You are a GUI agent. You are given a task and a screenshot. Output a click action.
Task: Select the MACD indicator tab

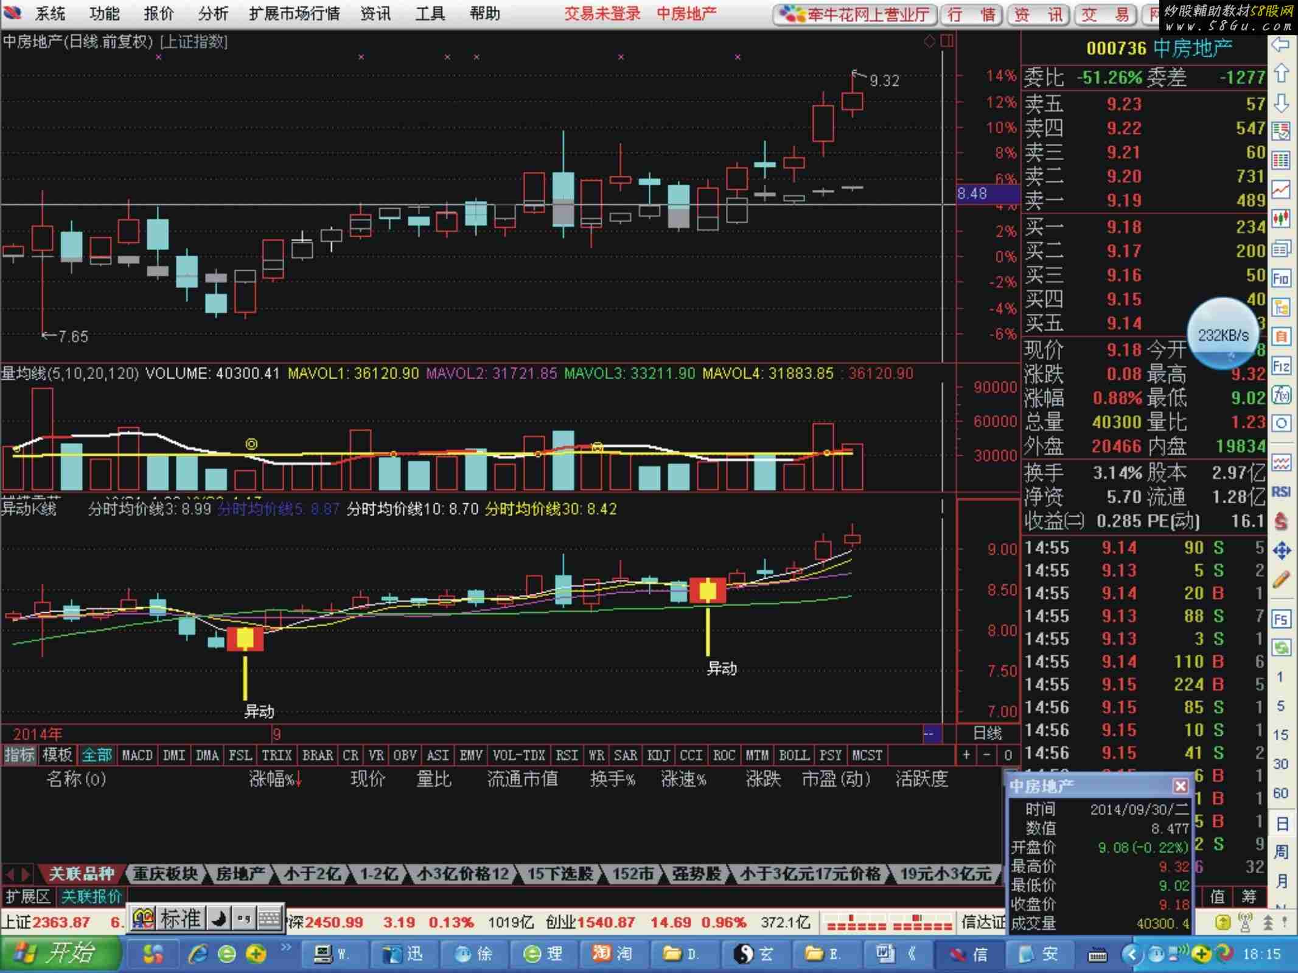[x=137, y=755]
